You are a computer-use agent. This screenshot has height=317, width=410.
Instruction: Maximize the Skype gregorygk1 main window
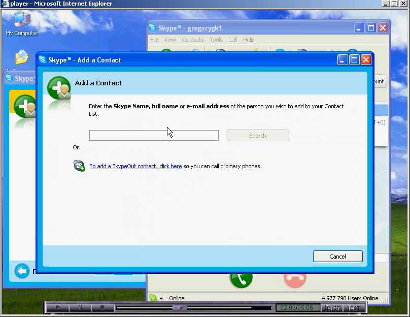(x=371, y=28)
